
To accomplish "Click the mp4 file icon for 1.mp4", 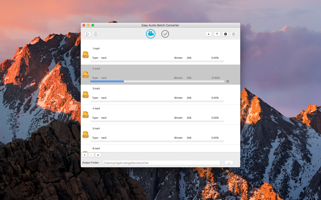I will click(x=85, y=55).
